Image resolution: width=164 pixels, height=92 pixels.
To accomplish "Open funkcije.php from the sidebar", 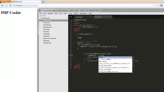I will tap(47, 25).
